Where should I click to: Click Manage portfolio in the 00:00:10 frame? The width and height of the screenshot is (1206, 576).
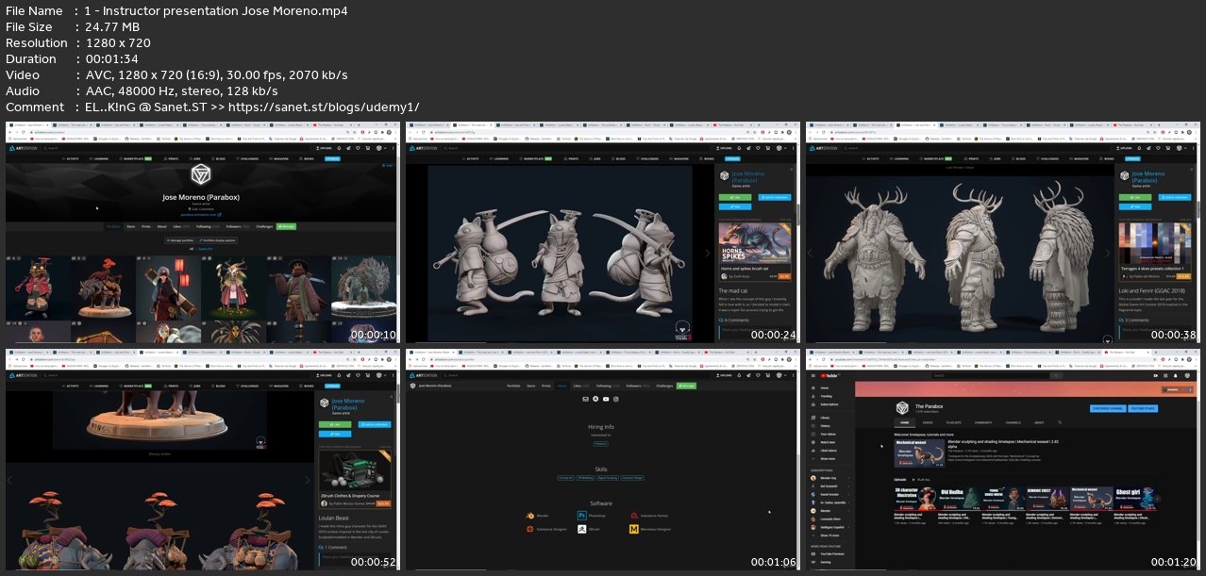click(180, 240)
